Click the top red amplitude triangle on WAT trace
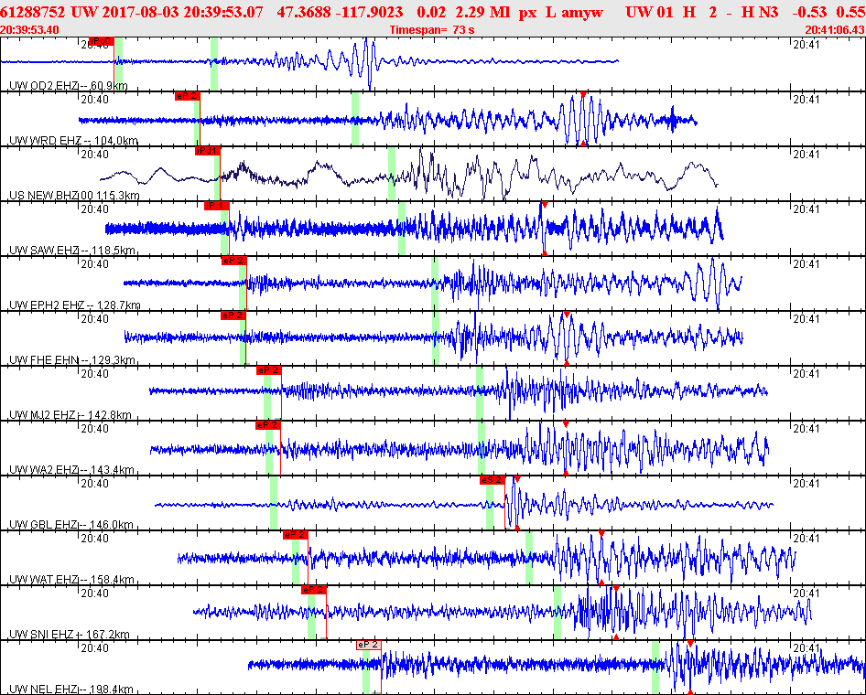Screen dimensions: 866x695 tap(601, 534)
